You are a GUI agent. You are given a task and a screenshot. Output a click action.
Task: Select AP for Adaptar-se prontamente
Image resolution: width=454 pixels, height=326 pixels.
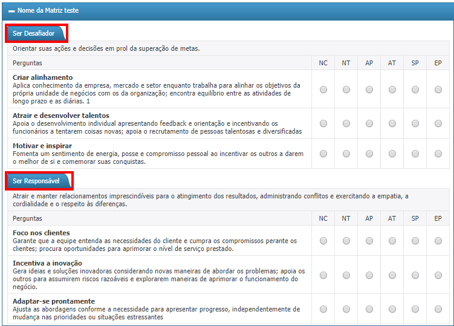(x=369, y=309)
